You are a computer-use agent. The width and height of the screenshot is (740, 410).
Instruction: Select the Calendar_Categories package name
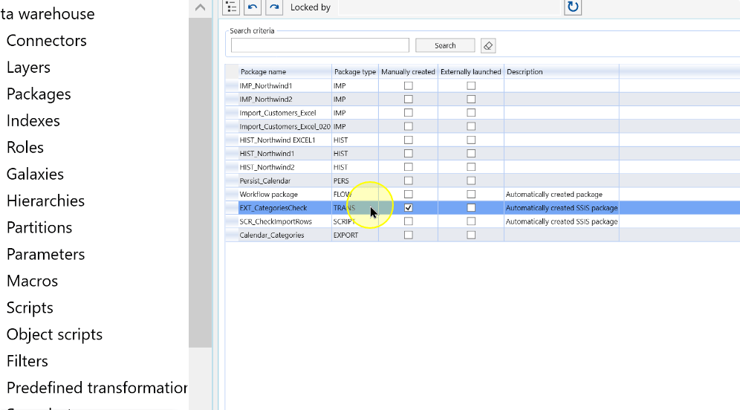(x=271, y=235)
